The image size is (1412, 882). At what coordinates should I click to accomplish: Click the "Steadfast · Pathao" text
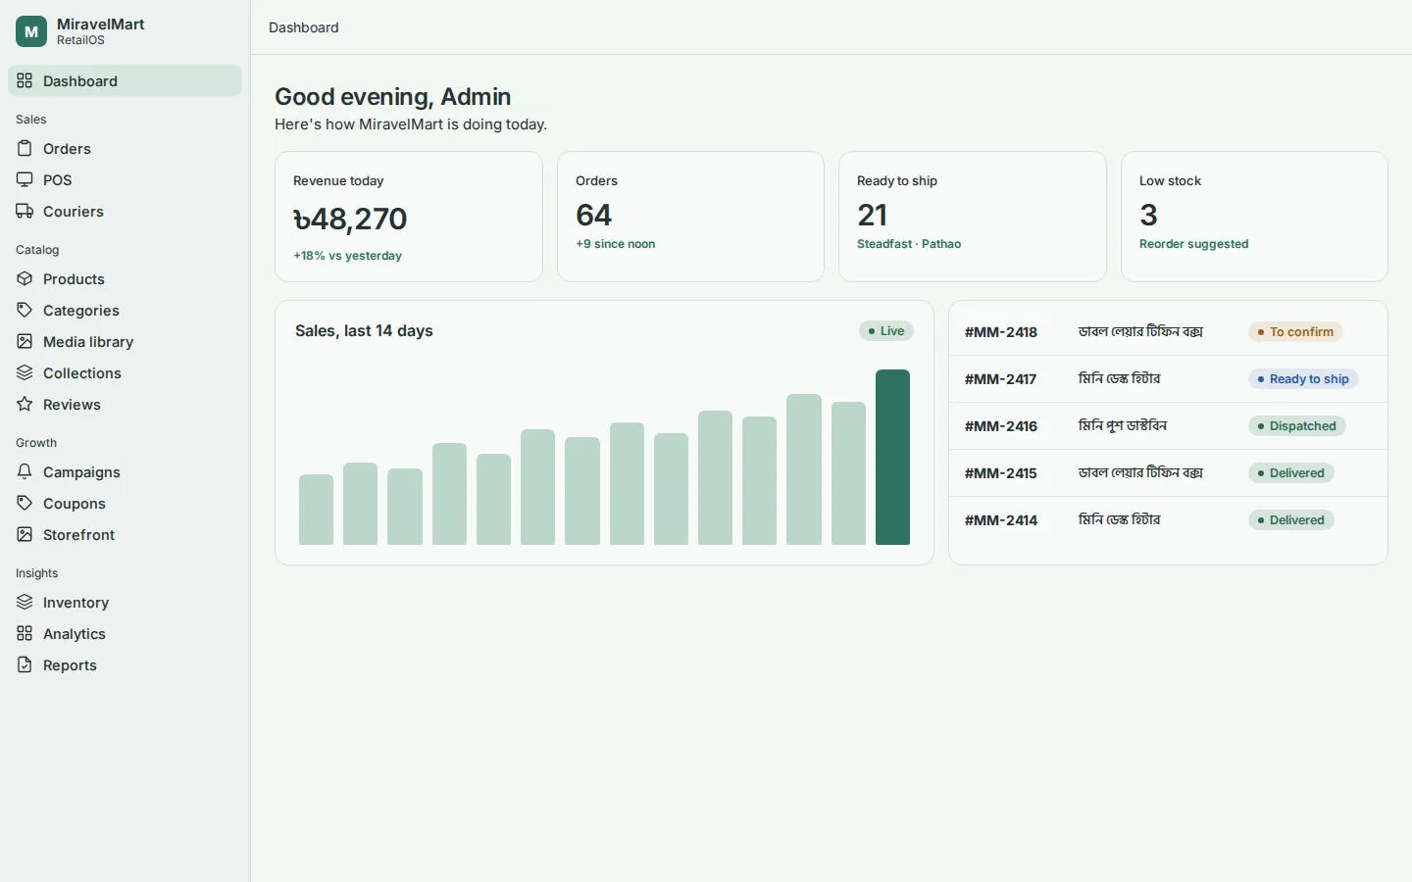(909, 244)
